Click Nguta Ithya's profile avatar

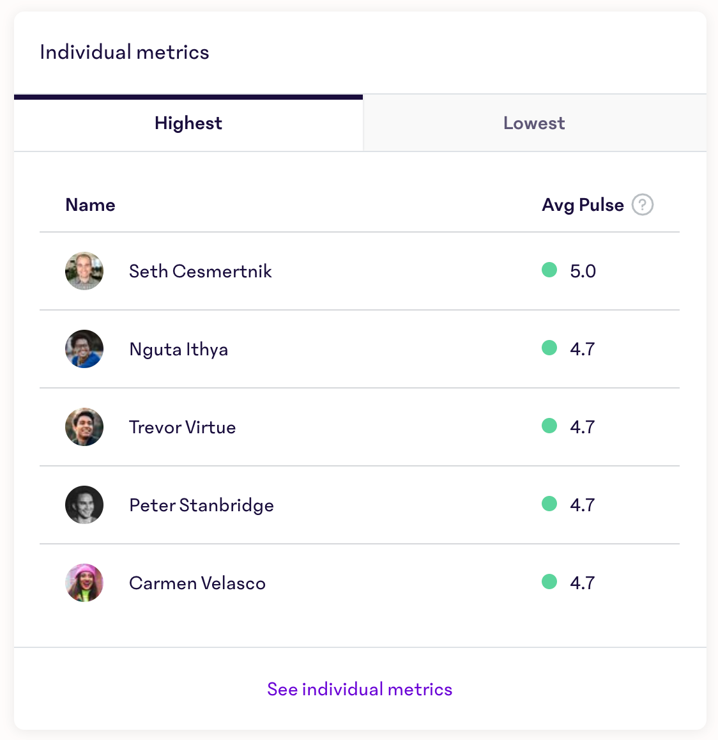[84, 349]
